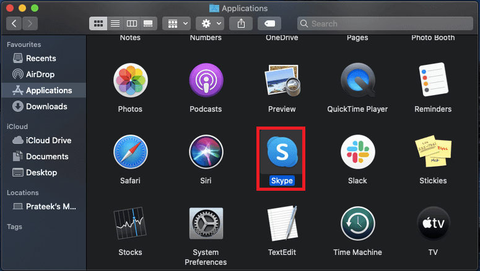Expand the group-by arrangement dropdown
The height and width of the screenshot is (271, 480).
(x=177, y=23)
